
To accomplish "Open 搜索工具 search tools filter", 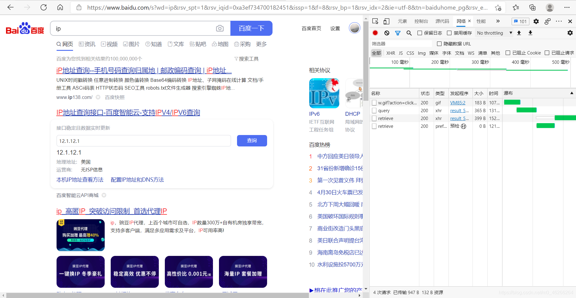I will [246, 59].
